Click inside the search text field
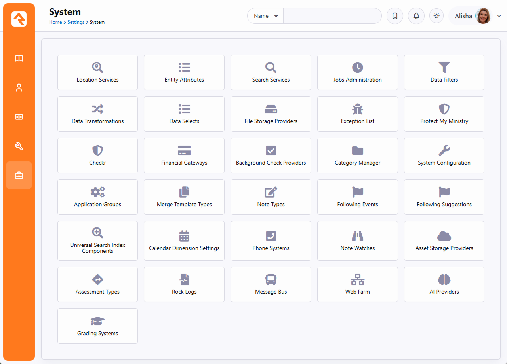This screenshot has height=364, width=507. click(x=332, y=16)
